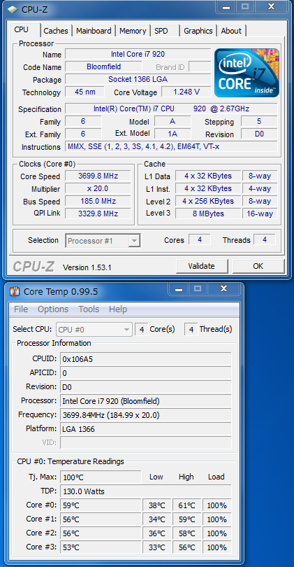The image size is (294, 567).
Task: Close the Core Temp window
Action: (223, 288)
